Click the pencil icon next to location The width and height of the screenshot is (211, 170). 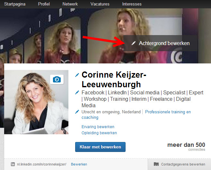(77, 112)
